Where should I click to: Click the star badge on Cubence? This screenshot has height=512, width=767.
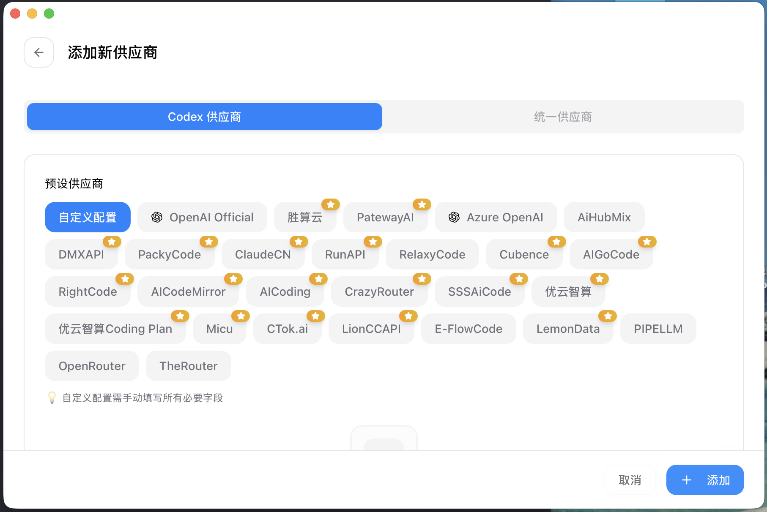point(557,242)
